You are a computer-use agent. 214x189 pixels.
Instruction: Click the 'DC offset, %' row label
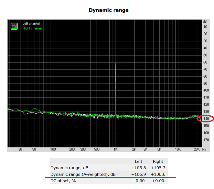tap(63, 181)
